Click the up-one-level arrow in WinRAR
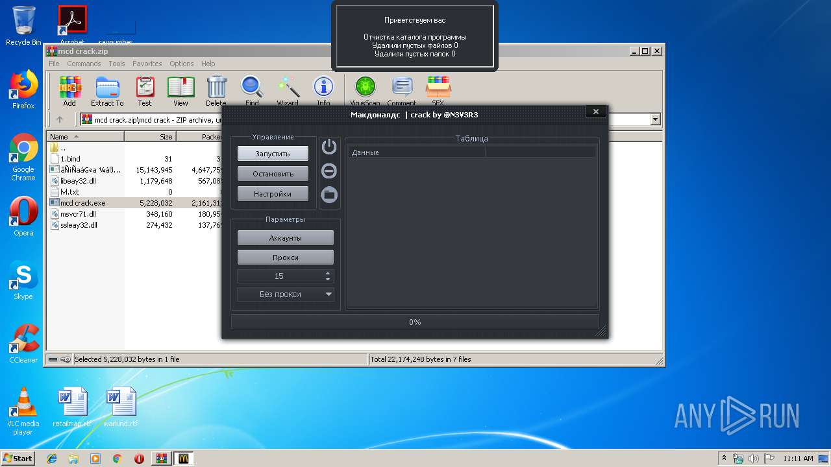Image resolution: width=831 pixels, height=467 pixels. pos(60,119)
